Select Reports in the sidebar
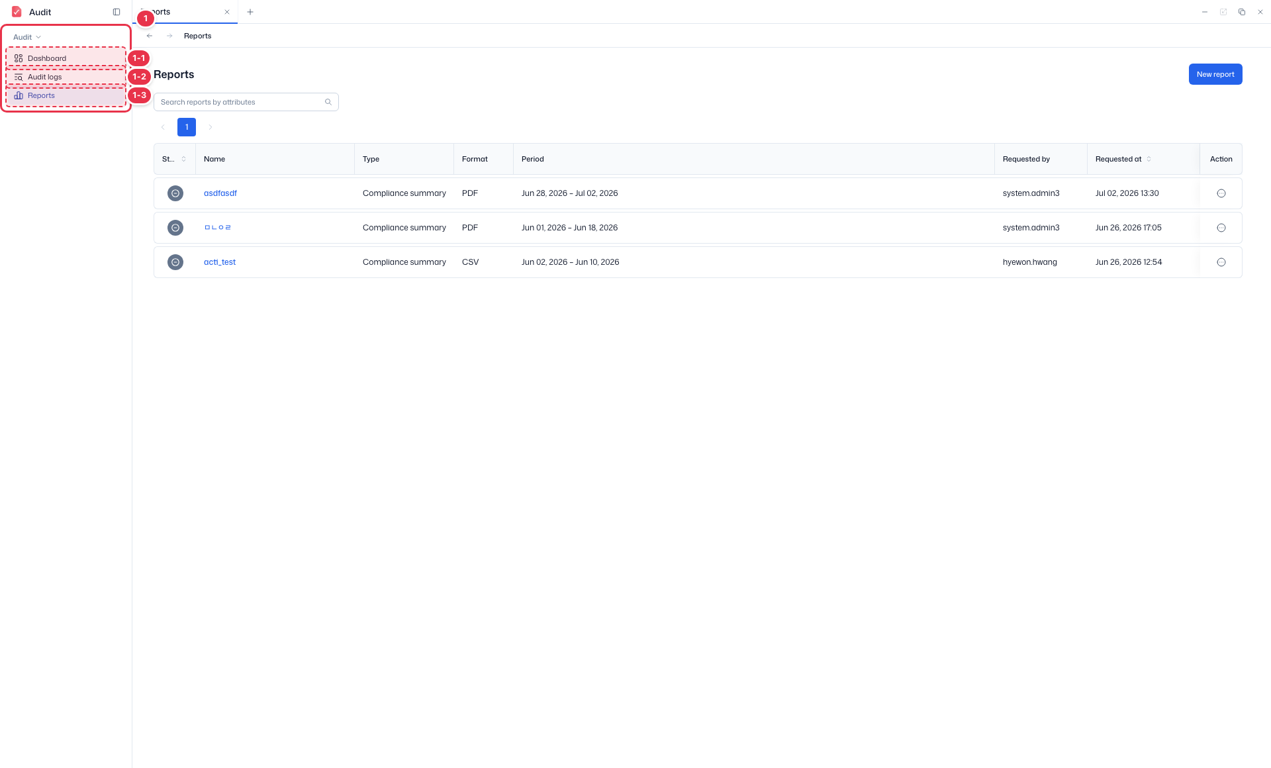1271x768 pixels. click(x=66, y=95)
